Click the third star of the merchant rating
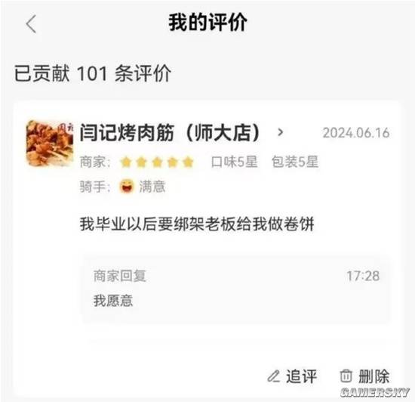 157,162
